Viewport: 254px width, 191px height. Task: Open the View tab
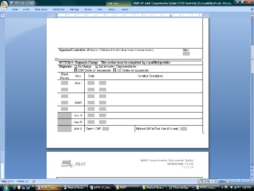tap(99, 10)
